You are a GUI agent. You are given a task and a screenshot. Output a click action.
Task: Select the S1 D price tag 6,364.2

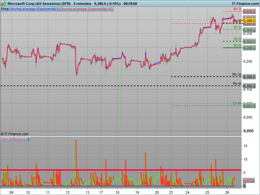click(x=249, y=30)
